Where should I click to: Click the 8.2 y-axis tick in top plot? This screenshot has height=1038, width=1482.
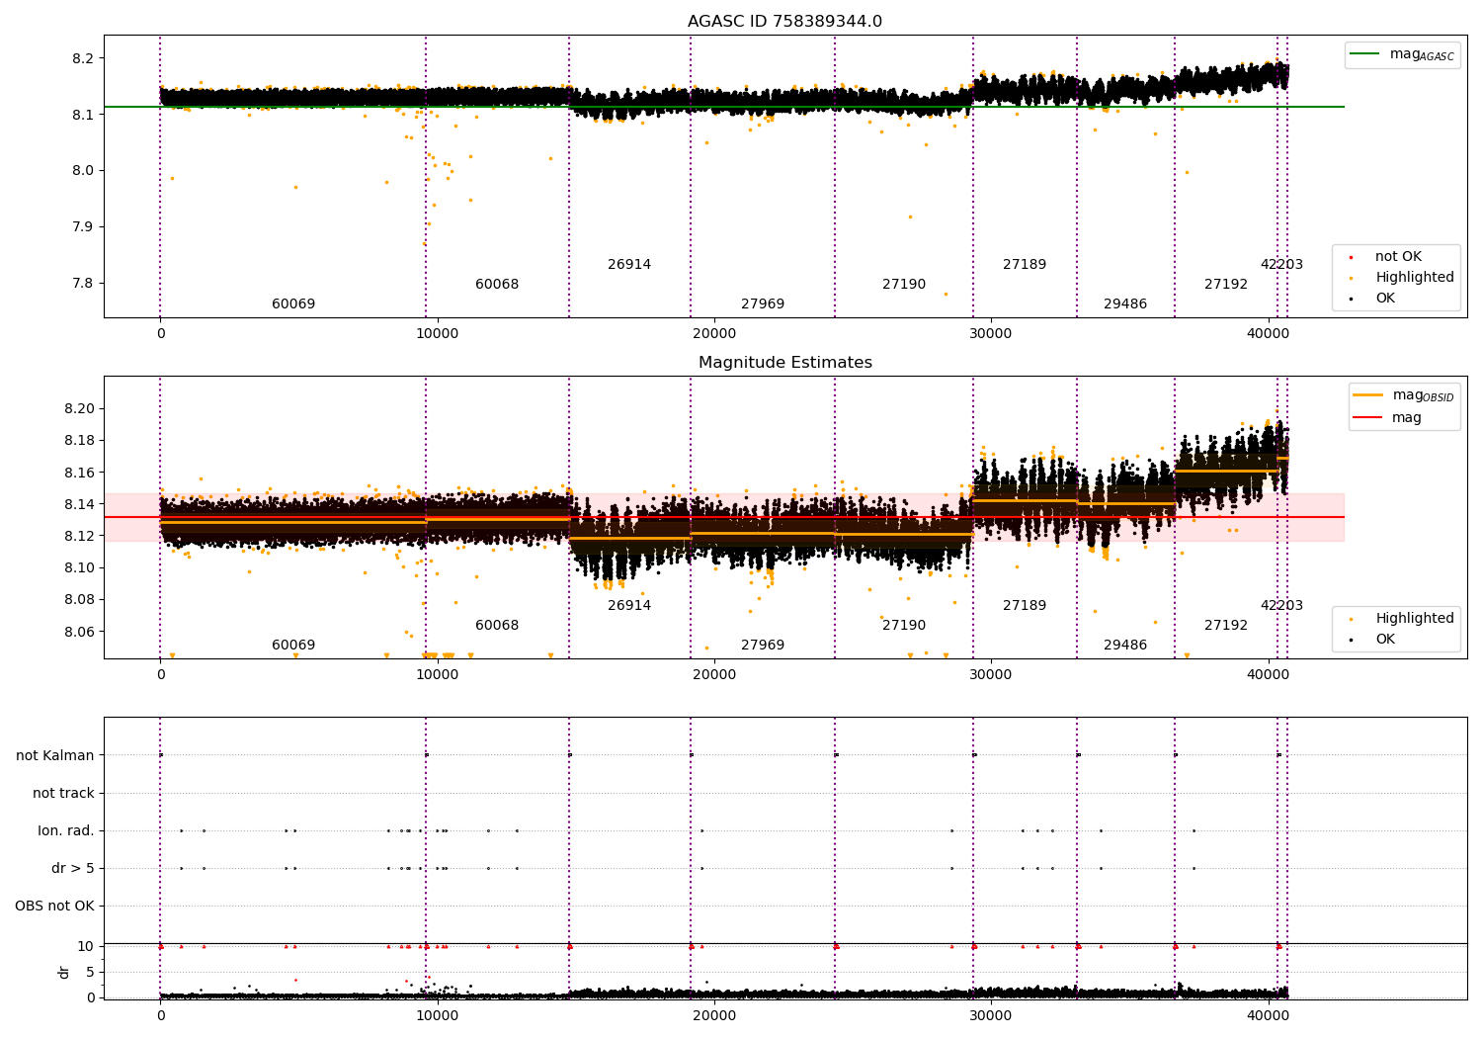click(83, 58)
